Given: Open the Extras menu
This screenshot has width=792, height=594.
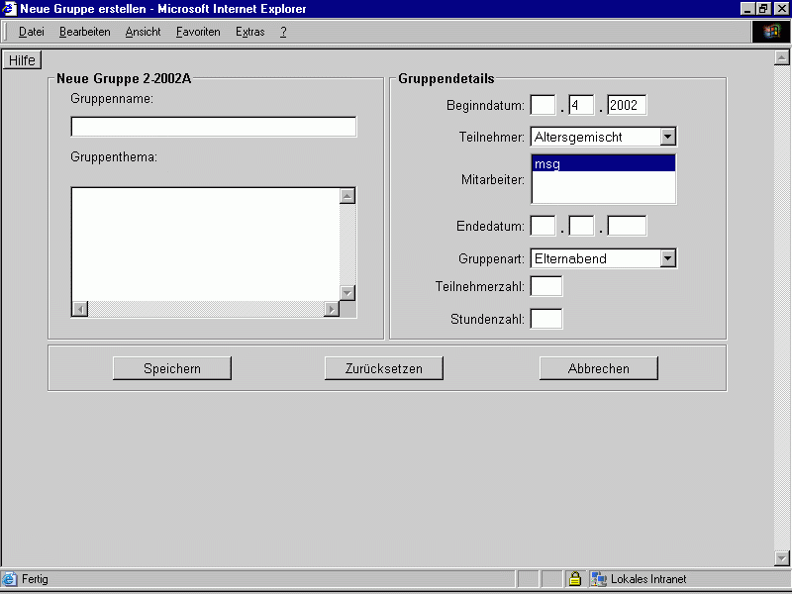Looking at the screenshot, I should pyautogui.click(x=249, y=32).
